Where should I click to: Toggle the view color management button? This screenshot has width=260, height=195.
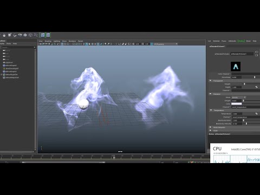(152, 44)
